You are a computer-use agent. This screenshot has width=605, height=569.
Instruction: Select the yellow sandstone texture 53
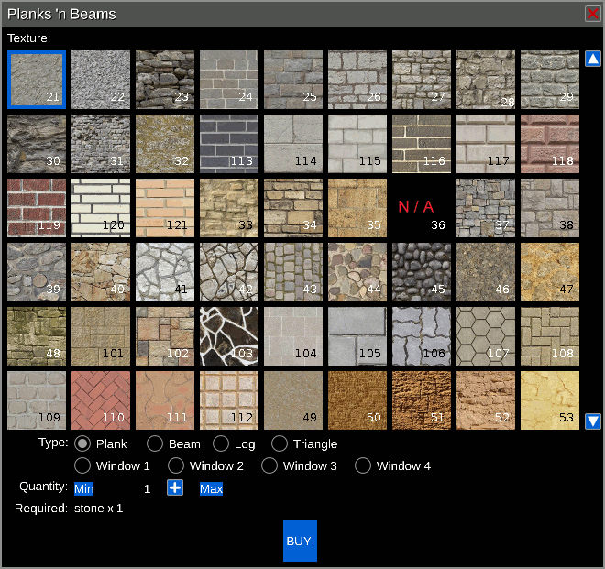coord(550,400)
